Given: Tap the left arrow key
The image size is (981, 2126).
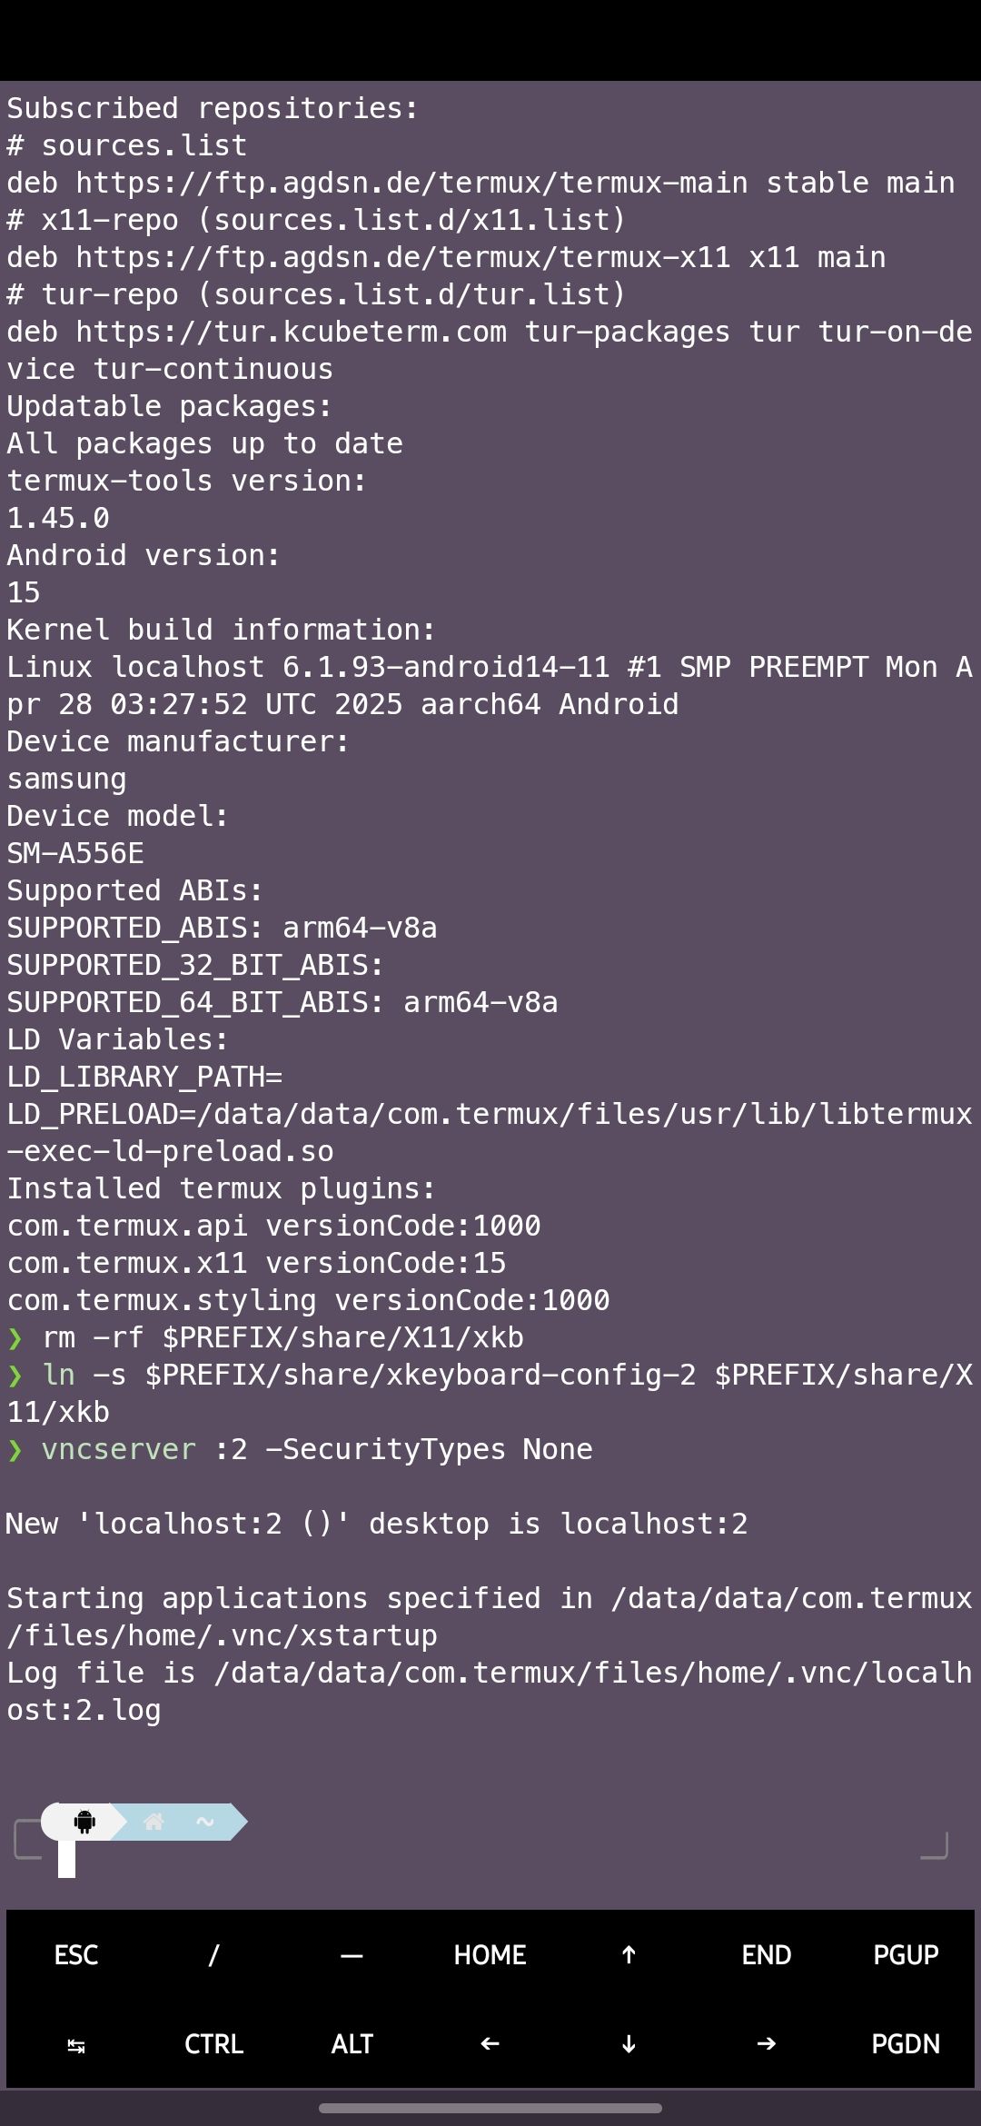Looking at the screenshot, I should tap(490, 2043).
